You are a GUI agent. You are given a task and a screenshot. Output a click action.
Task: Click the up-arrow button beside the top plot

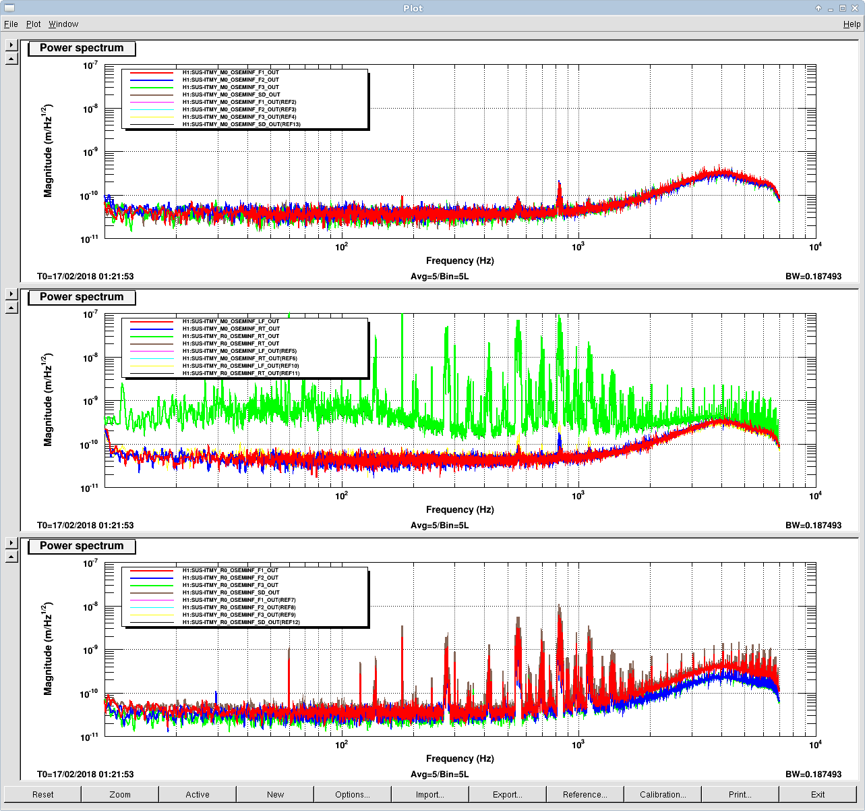pyautogui.click(x=11, y=59)
